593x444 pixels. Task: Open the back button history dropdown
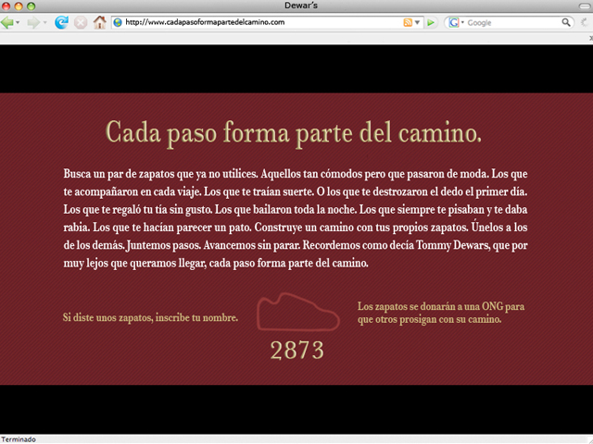point(19,22)
